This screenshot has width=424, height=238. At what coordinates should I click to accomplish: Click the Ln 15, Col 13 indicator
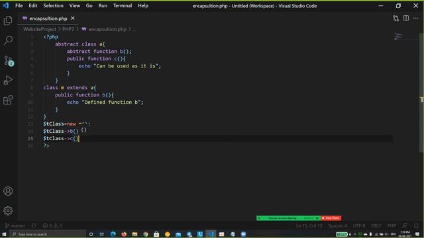pyautogui.click(x=309, y=225)
